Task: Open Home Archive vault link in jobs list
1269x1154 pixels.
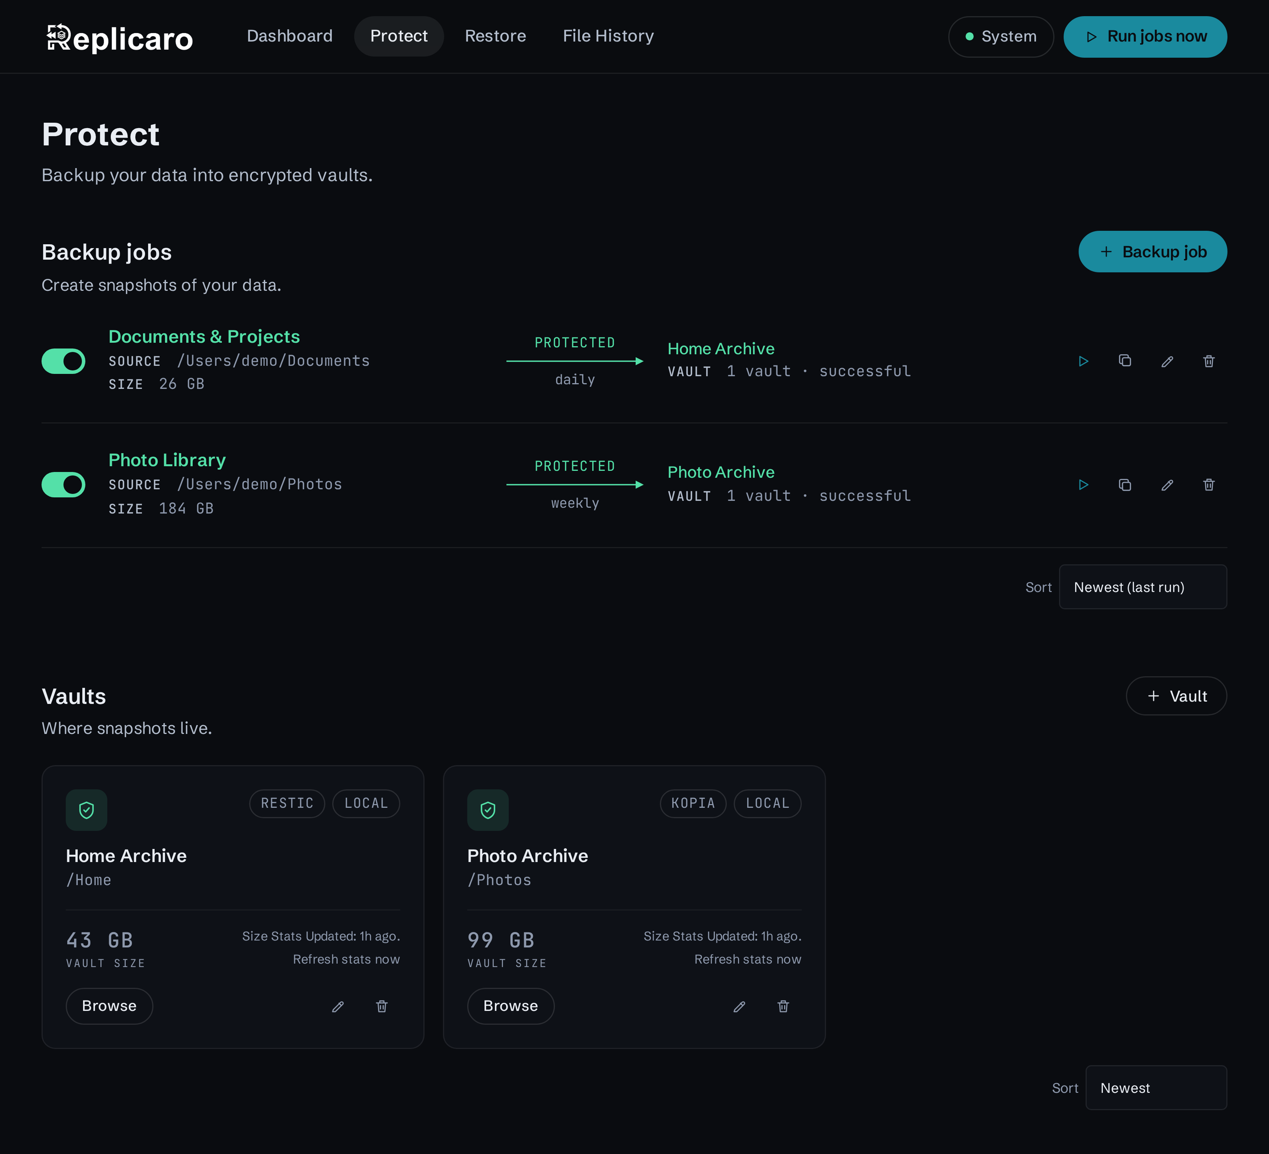Action: point(721,349)
